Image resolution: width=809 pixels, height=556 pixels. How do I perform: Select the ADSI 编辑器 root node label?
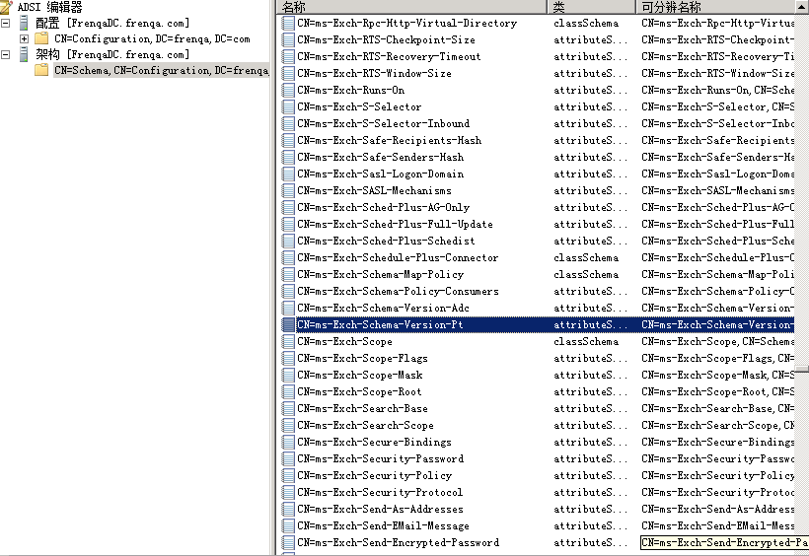pyautogui.click(x=49, y=7)
